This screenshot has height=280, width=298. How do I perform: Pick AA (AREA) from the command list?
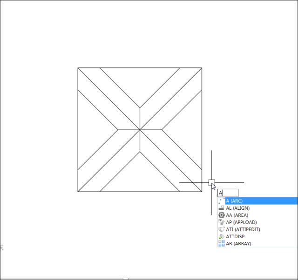coord(237,215)
